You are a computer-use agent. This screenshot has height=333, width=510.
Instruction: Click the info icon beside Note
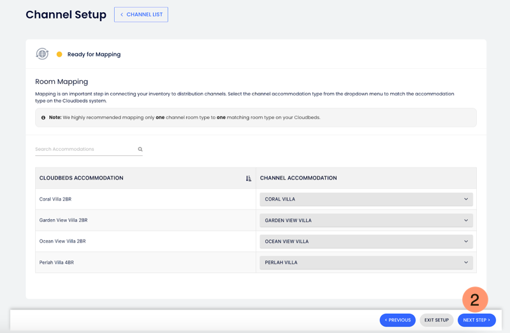pyautogui.click(x=43, y=118)
